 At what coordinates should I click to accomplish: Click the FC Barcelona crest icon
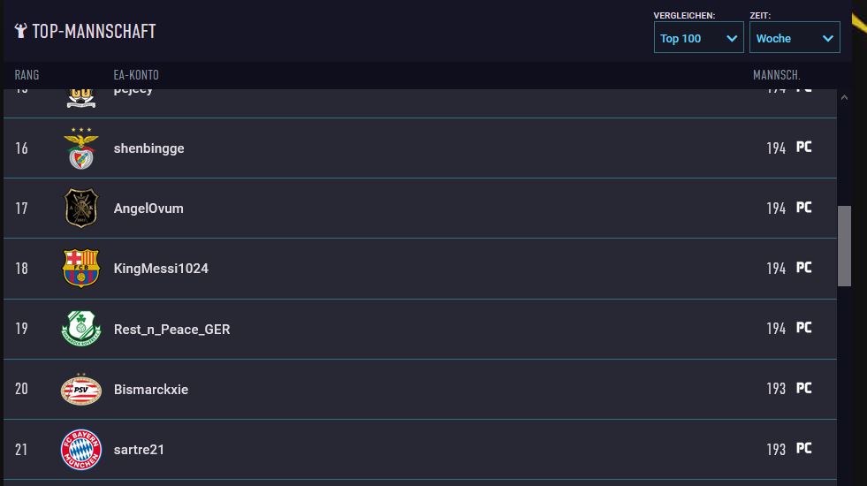(x=81, y=269)
